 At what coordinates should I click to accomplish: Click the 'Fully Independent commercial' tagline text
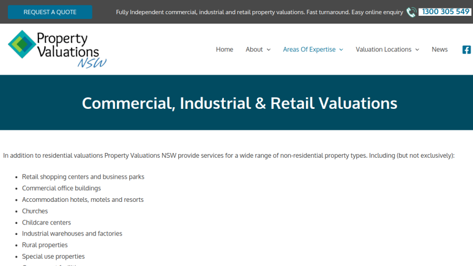click(260, 13)
